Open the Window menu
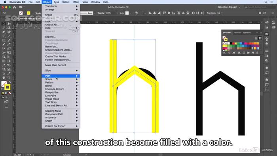Image resolution: width=277 pixels, height=156 pixels. 95,2
